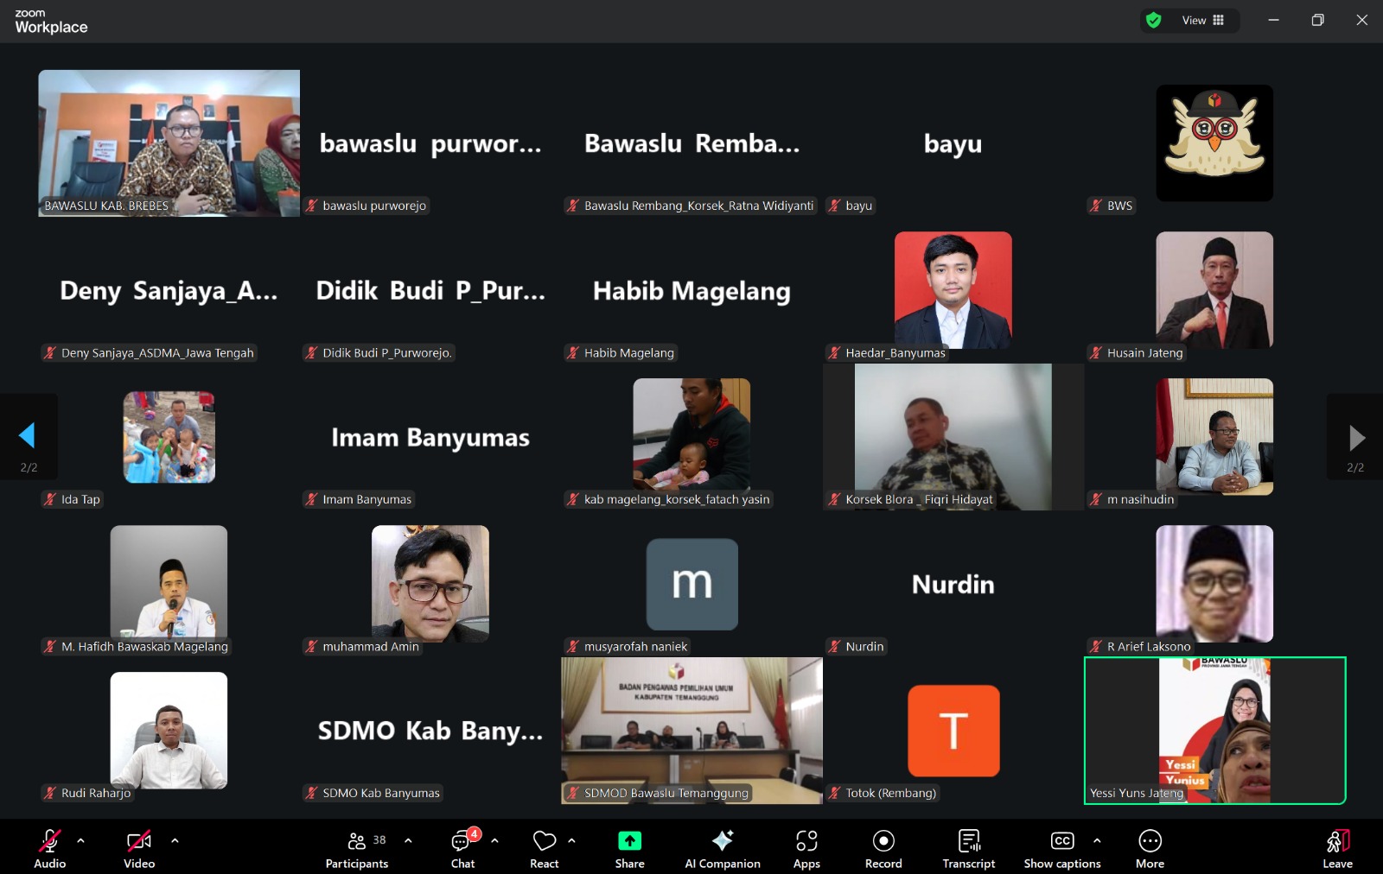This screenshot has width=1383, height=874.
Task: Open the Chat panel
Action: coord(462,849)
